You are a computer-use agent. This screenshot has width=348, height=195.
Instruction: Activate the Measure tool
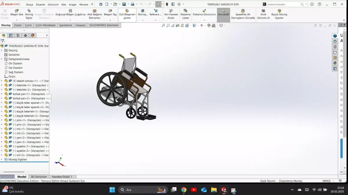(182, 25)
